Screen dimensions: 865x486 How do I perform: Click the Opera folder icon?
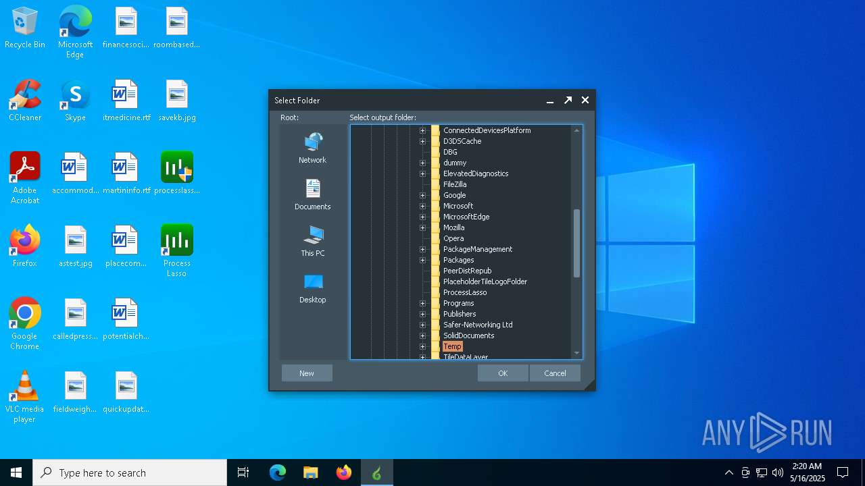(x=436, y=238)
